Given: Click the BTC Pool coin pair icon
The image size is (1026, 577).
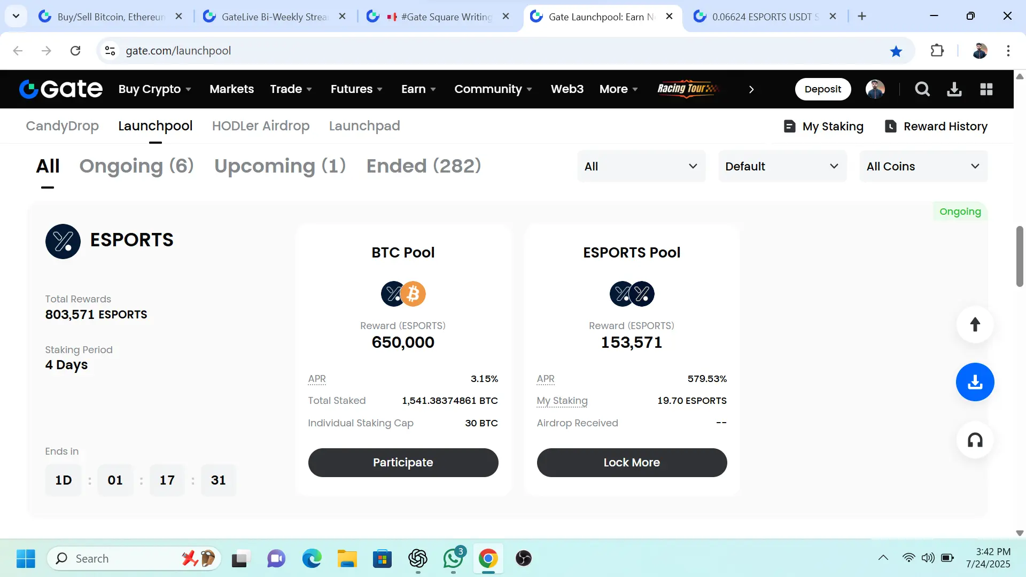Looking at the screenshot, I should click(x=403, y=294).
